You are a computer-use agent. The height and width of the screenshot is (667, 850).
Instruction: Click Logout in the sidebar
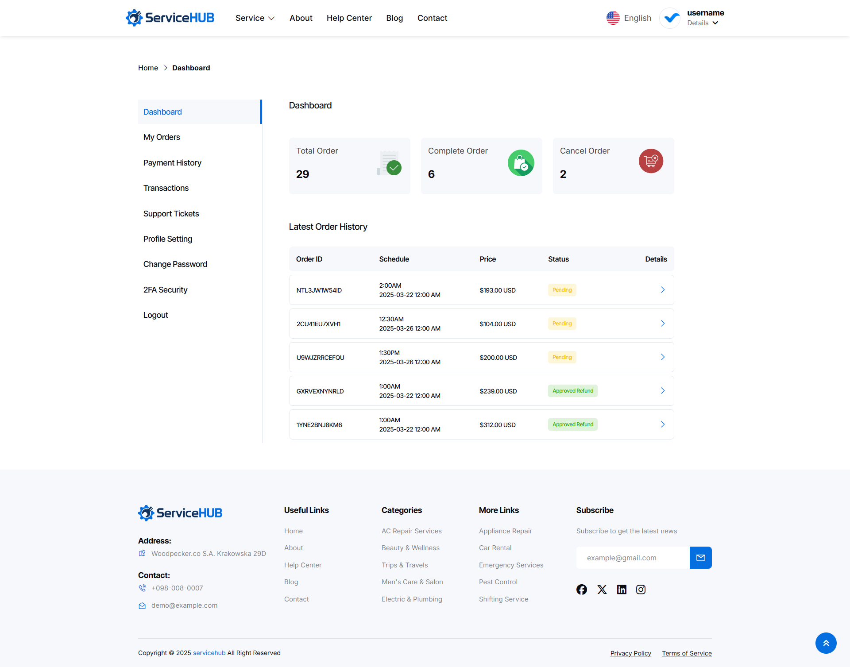tap(156, 315)
